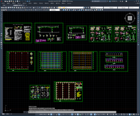Expand quick access toolbar customize arrow

coord(25,1)
